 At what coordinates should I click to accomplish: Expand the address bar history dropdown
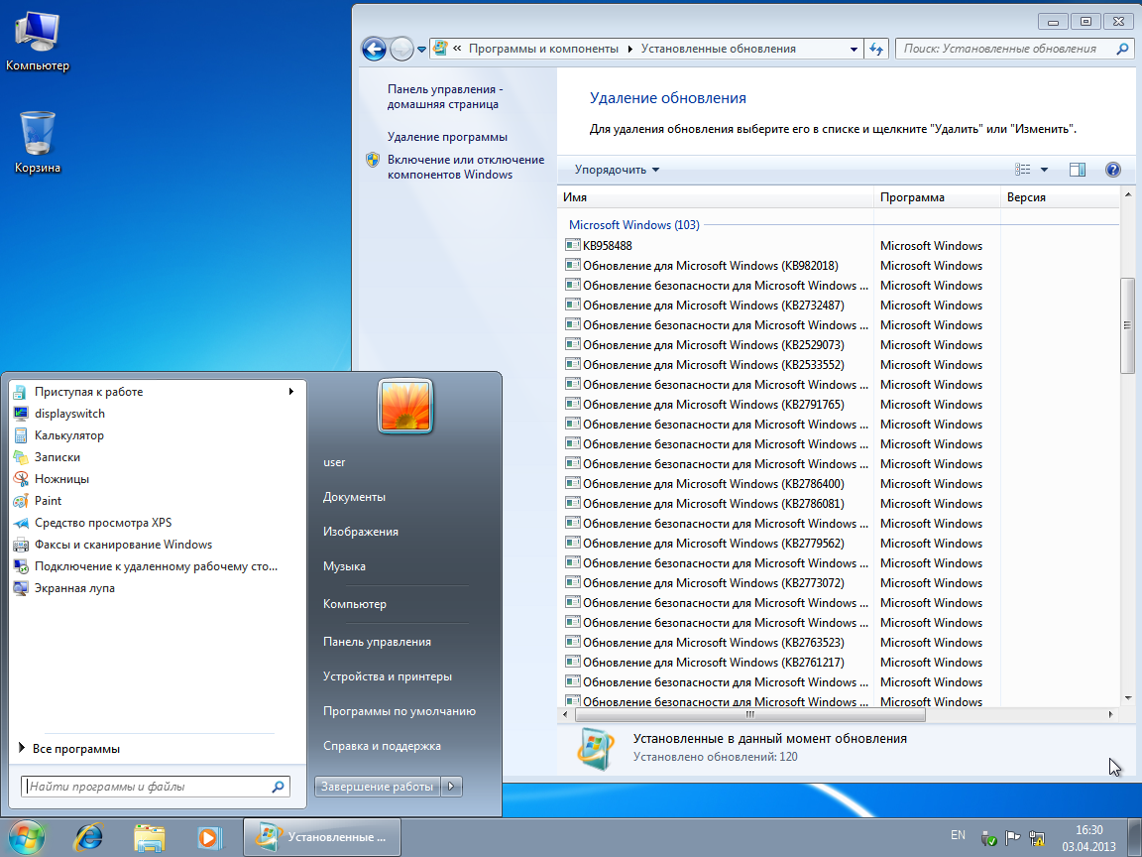(x=855, y=49)
